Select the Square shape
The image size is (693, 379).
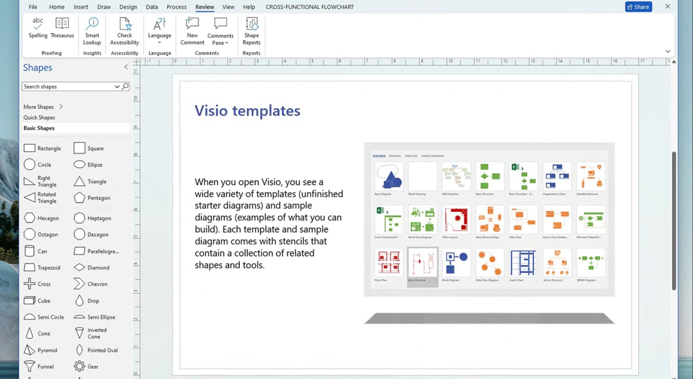pos(89,148)
